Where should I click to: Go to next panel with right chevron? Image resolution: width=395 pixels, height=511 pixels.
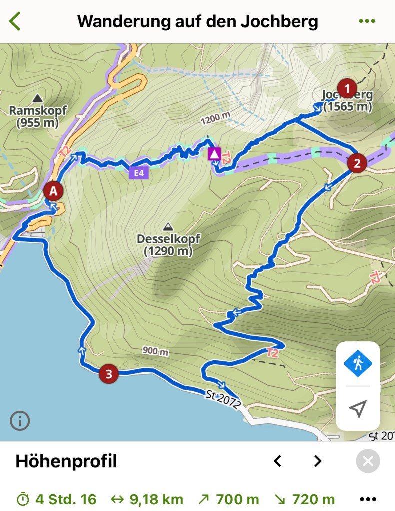(318, 461)
